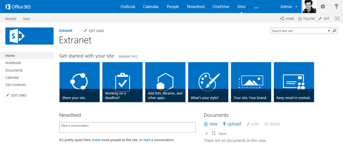Image resolution: width=343 pixels, height=159 pixels.
Task: Switch to the BROWSE ribbon tab
Action: point(11,19)
